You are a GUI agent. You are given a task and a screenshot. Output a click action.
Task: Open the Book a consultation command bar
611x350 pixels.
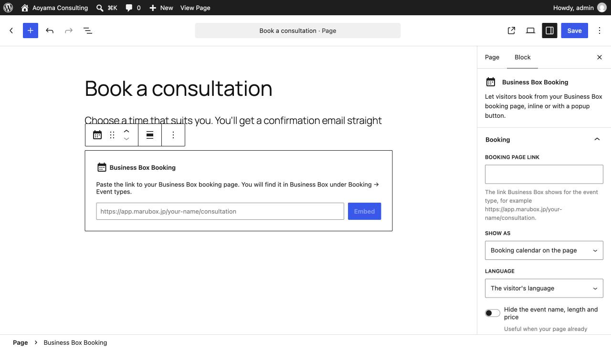coord(298,31)
